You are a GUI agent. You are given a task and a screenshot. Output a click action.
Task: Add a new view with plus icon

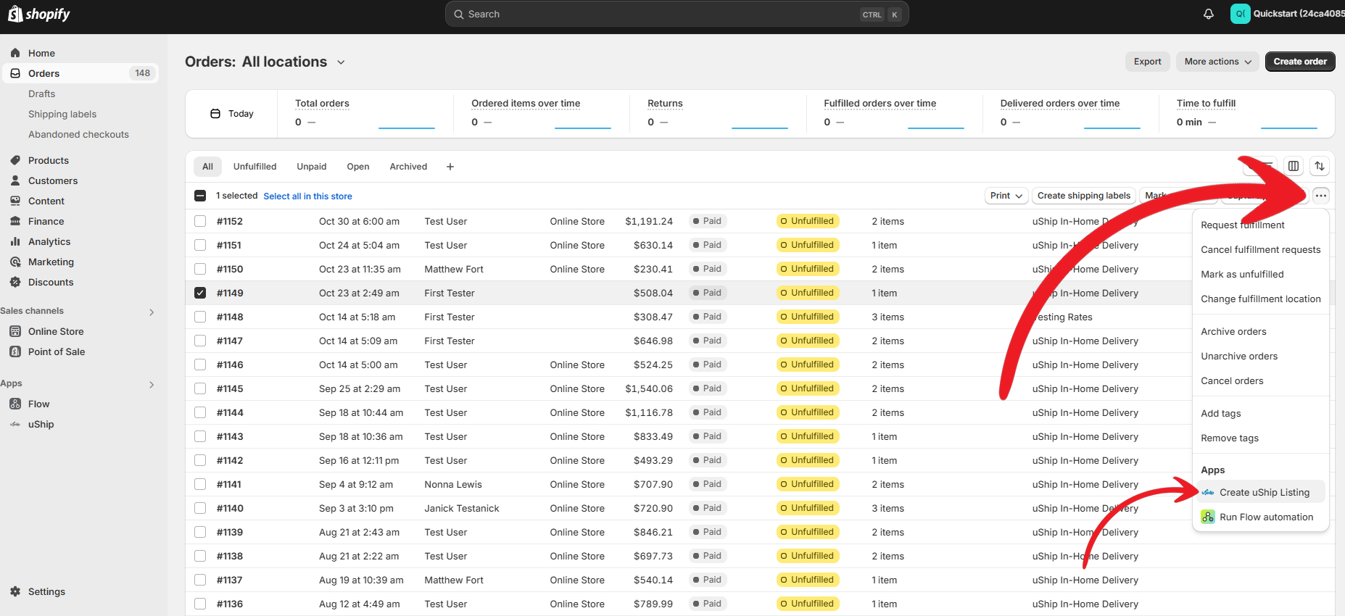tap(450, 167)
